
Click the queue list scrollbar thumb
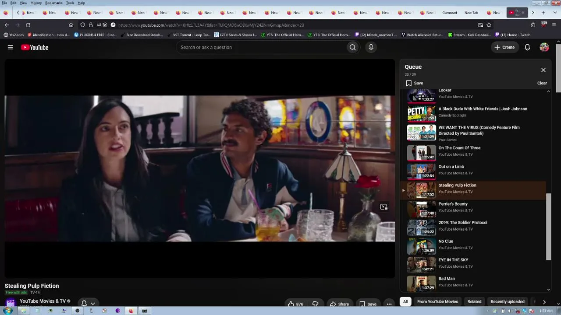[548, 227]
